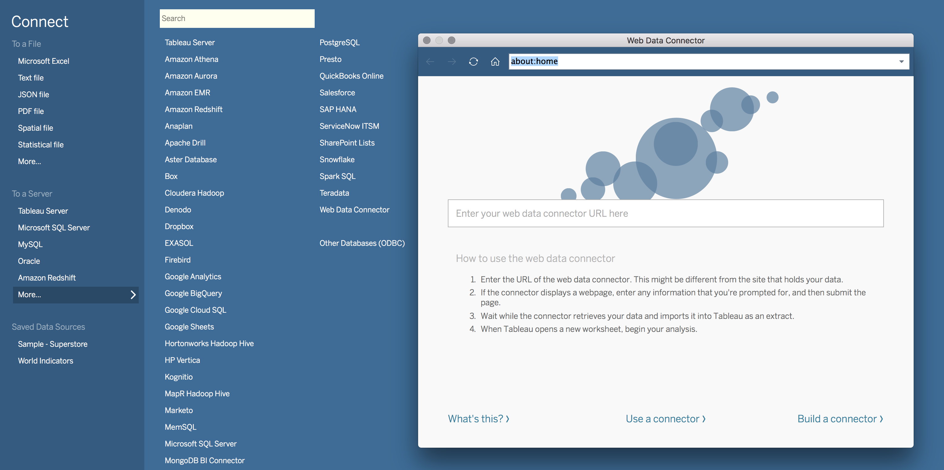Click the web data connector URL field
944x470 pixels.
pos(665,213)
